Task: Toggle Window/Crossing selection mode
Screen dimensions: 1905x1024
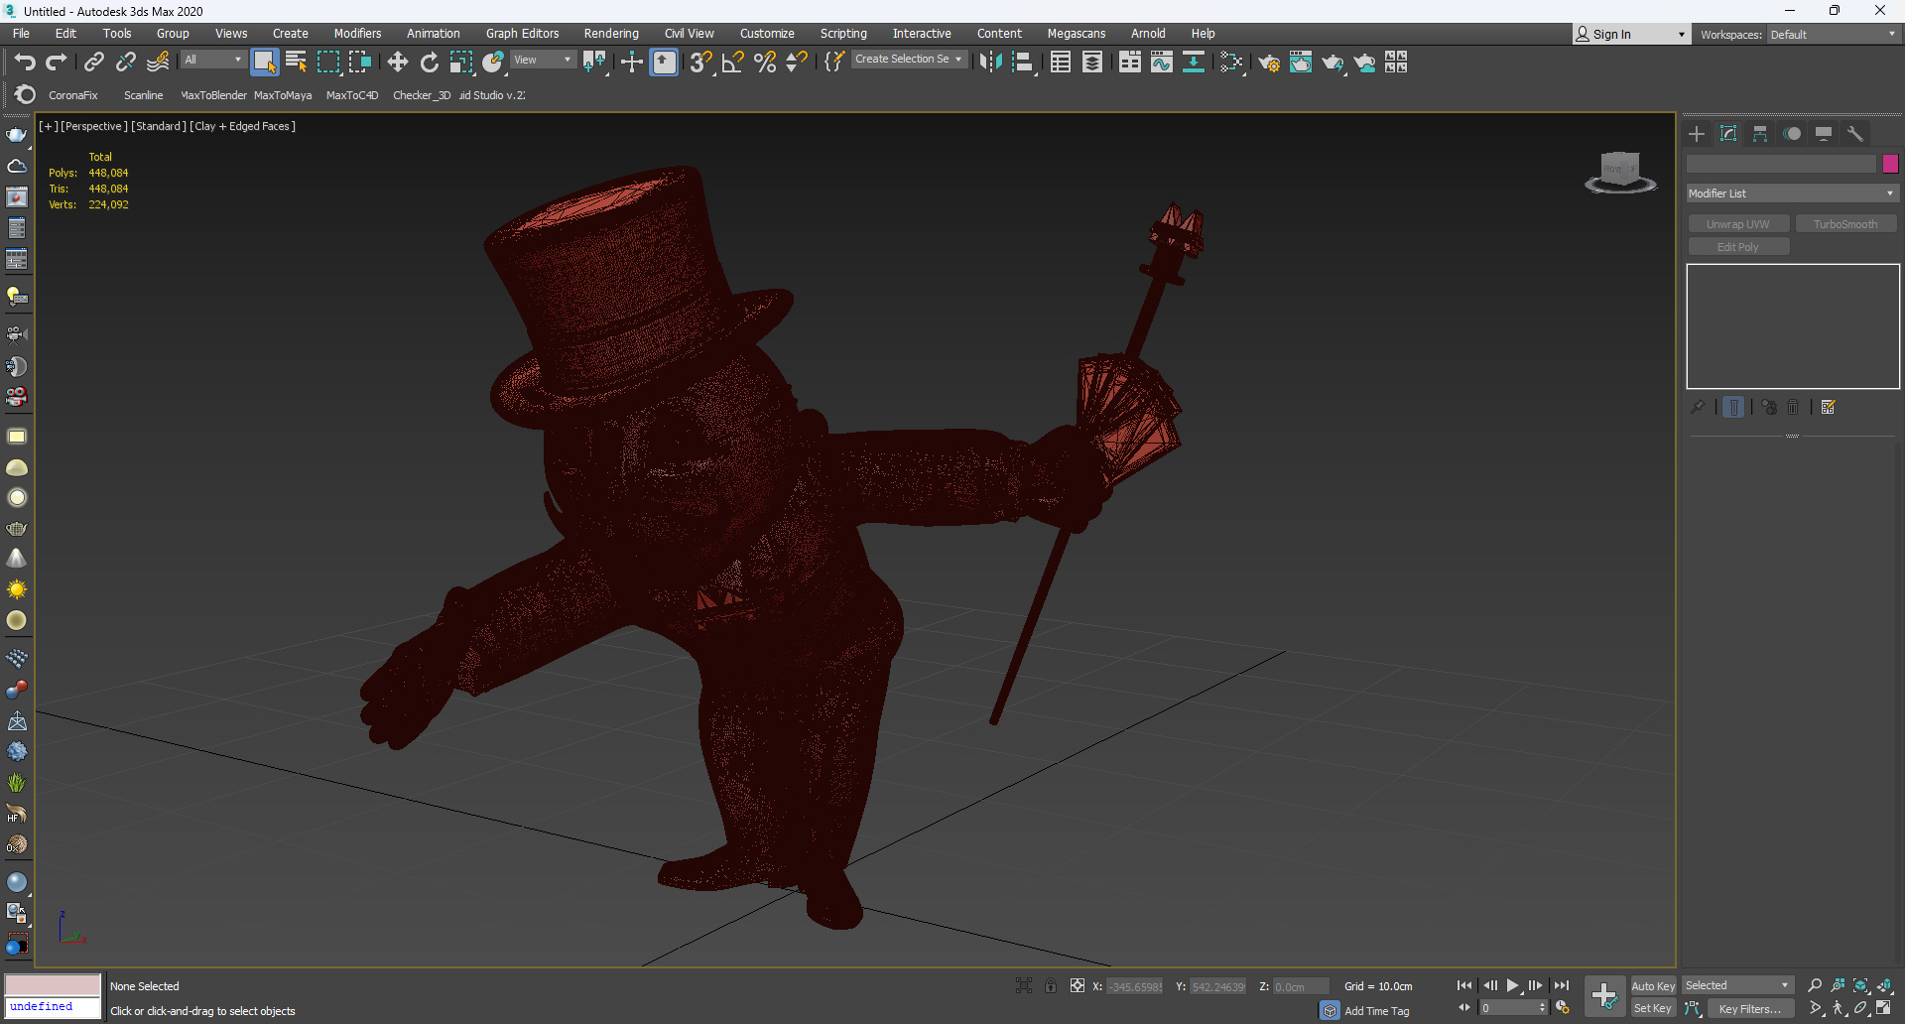Action: point(359,63)
